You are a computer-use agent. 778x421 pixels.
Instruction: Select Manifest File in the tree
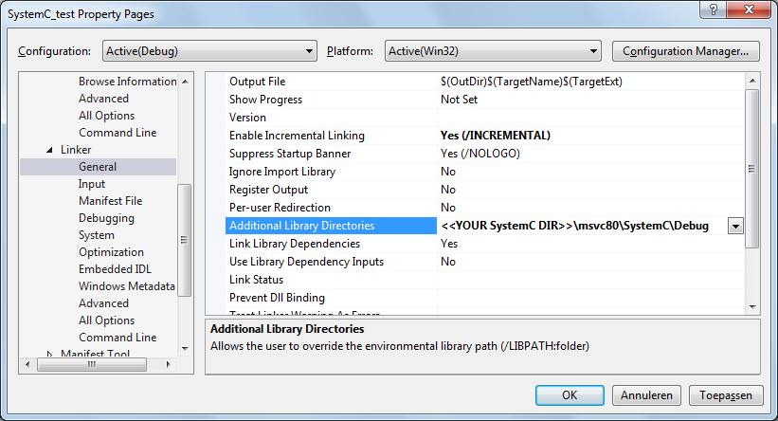tap(110, 201)
